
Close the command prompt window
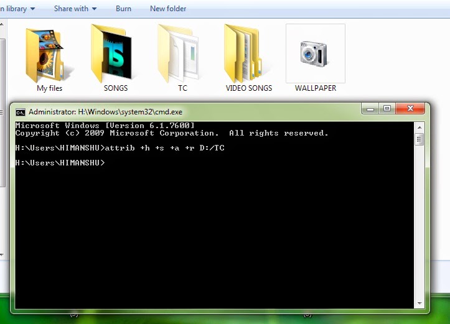coord(410,109)
